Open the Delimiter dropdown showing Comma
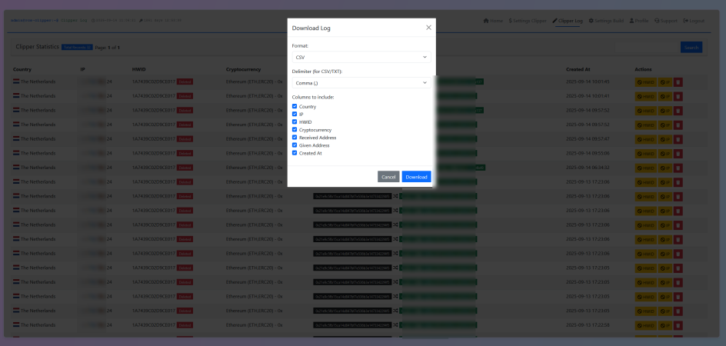The image size is (726, 346). [x=361, y=83]
